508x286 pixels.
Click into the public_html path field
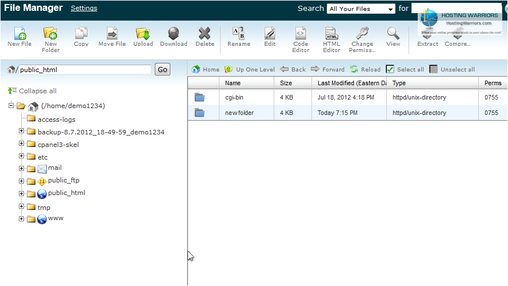pyautogui.click(x=85, y=70)
